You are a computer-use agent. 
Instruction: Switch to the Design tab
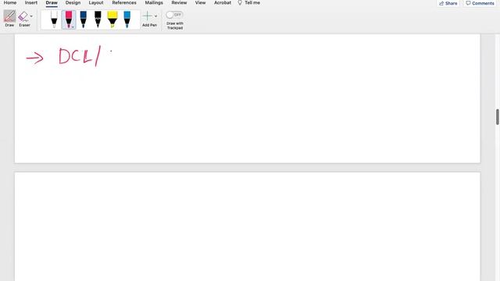point(73,2)
